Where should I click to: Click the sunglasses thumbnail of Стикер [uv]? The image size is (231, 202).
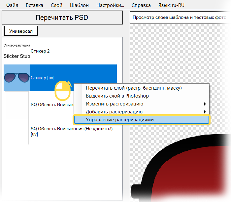(x=16, y=78)
